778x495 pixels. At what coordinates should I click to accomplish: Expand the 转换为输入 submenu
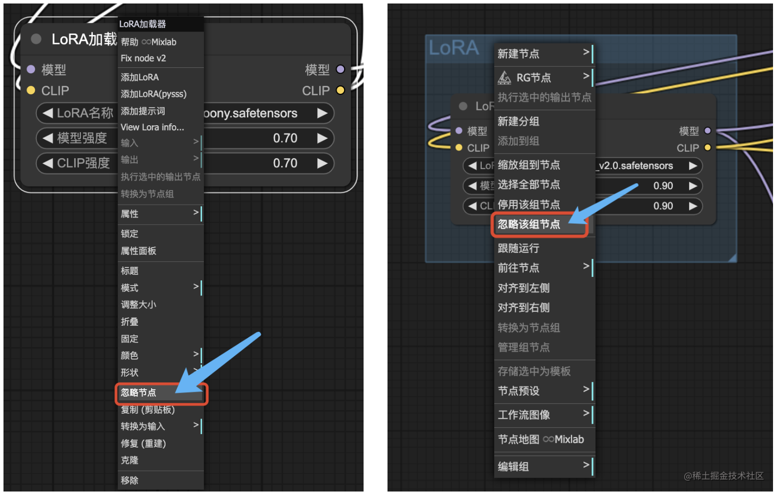[161, 427]
